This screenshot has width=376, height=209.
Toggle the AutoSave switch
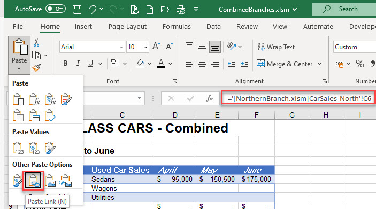pyautogui.click(x=56, y=9)
